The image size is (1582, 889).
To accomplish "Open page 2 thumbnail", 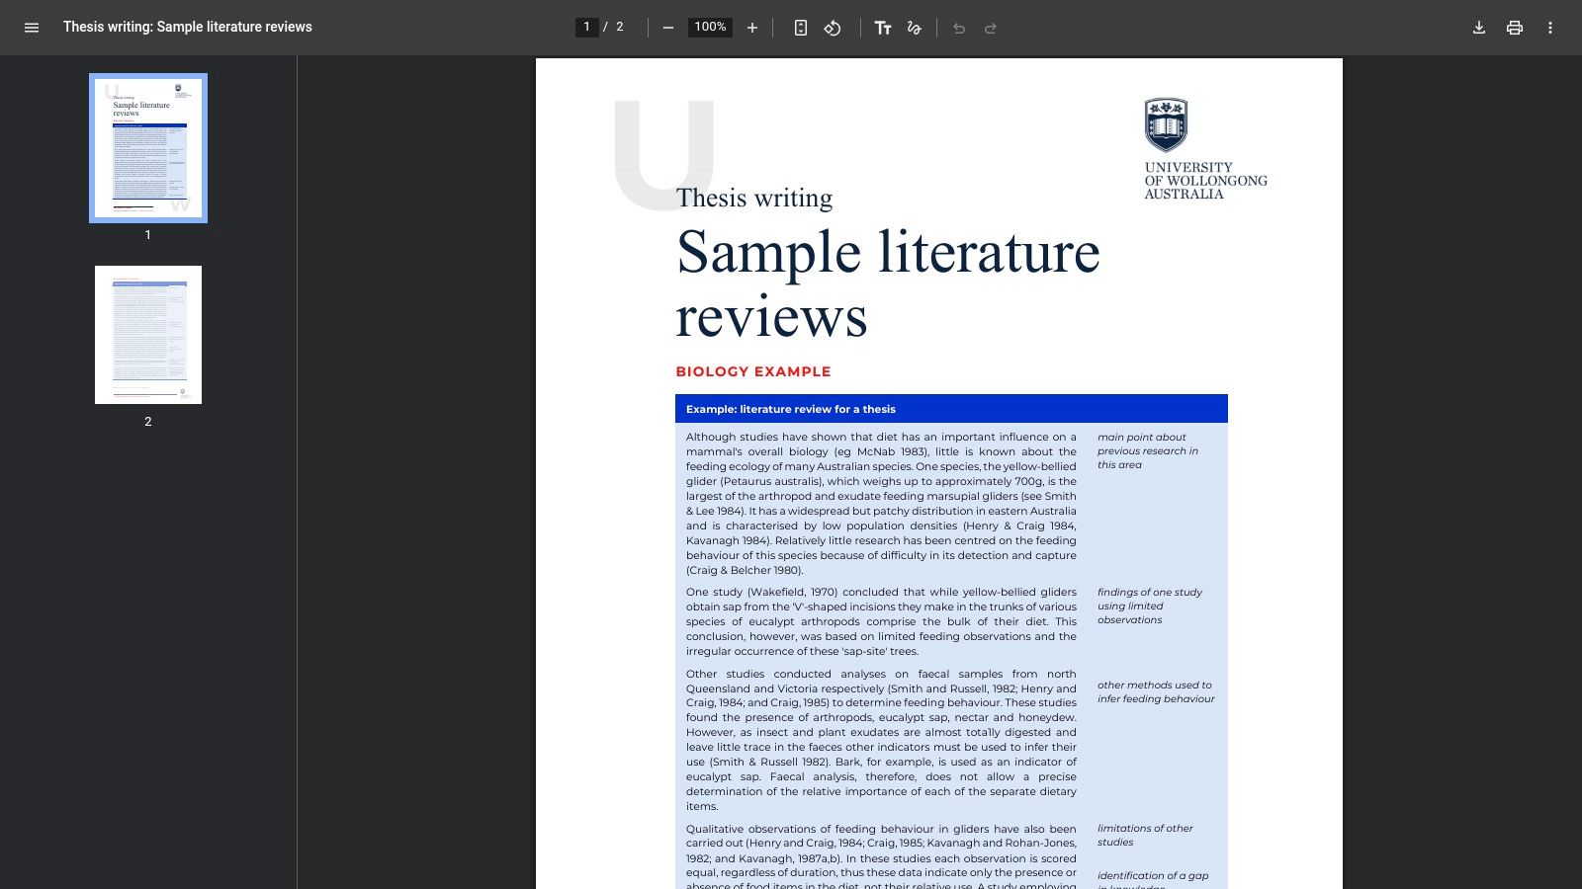I will [x=148, y=335].
